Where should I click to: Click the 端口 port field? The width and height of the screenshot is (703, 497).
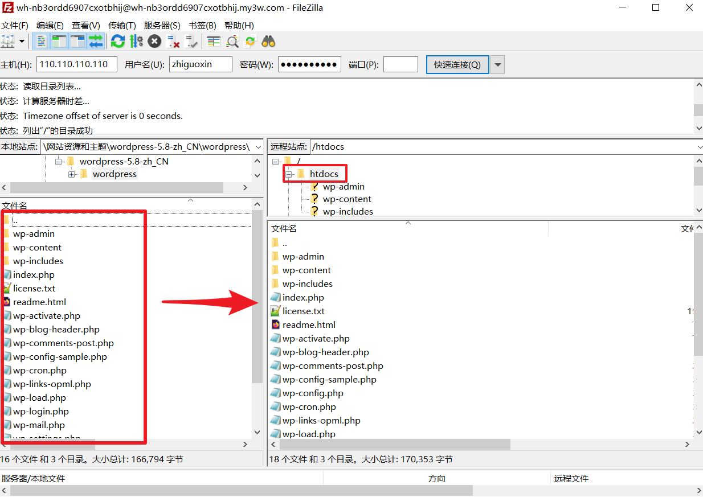tap(400, 64)
